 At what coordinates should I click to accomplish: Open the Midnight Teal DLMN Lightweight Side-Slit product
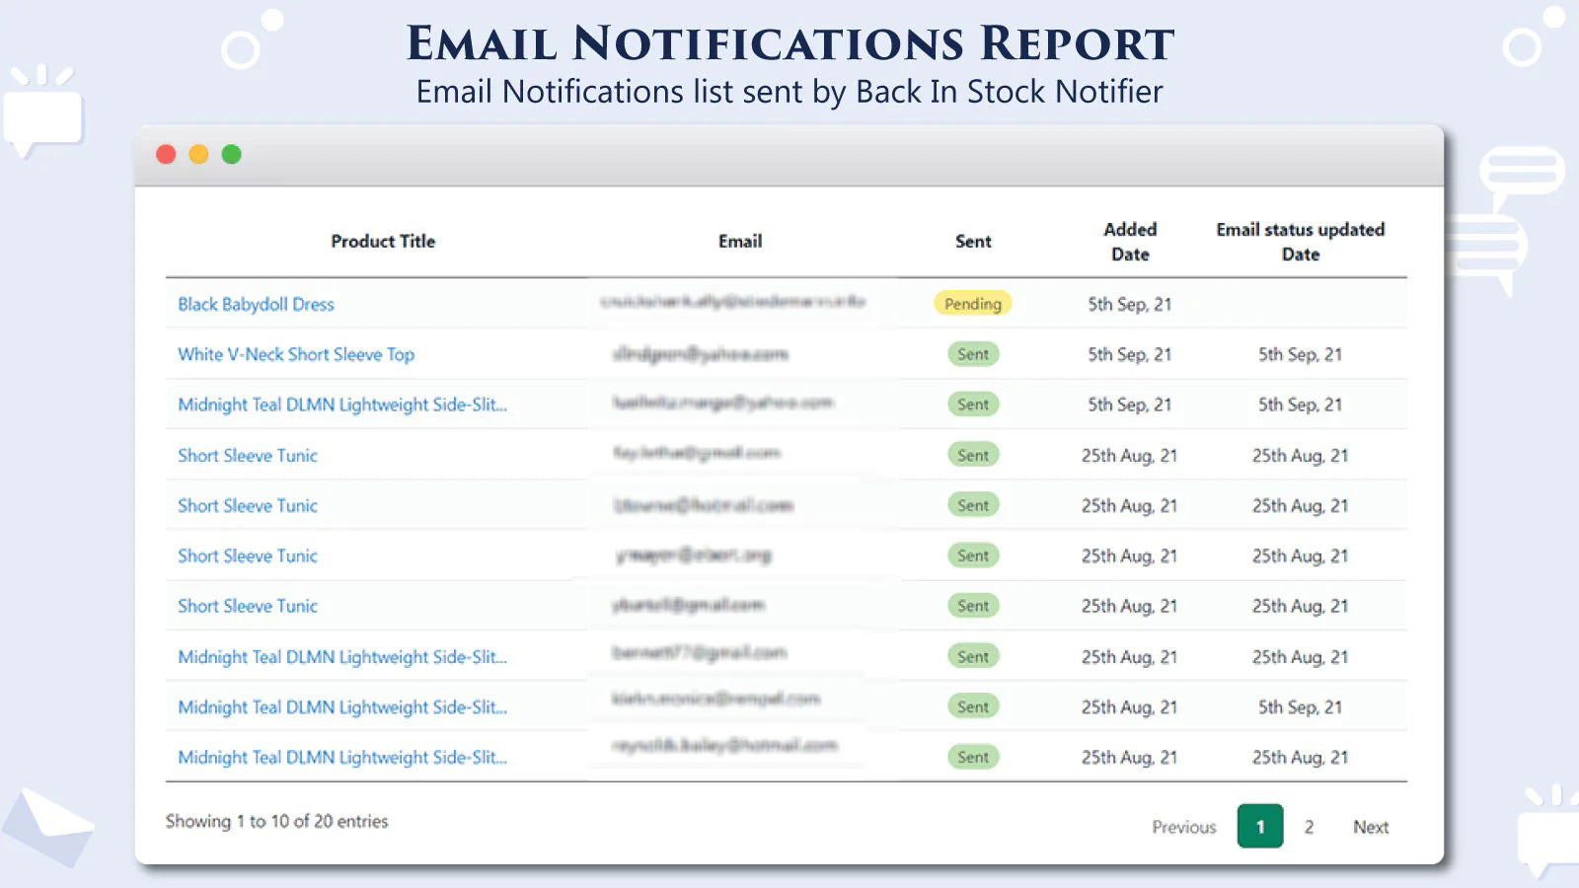(342, 405)
